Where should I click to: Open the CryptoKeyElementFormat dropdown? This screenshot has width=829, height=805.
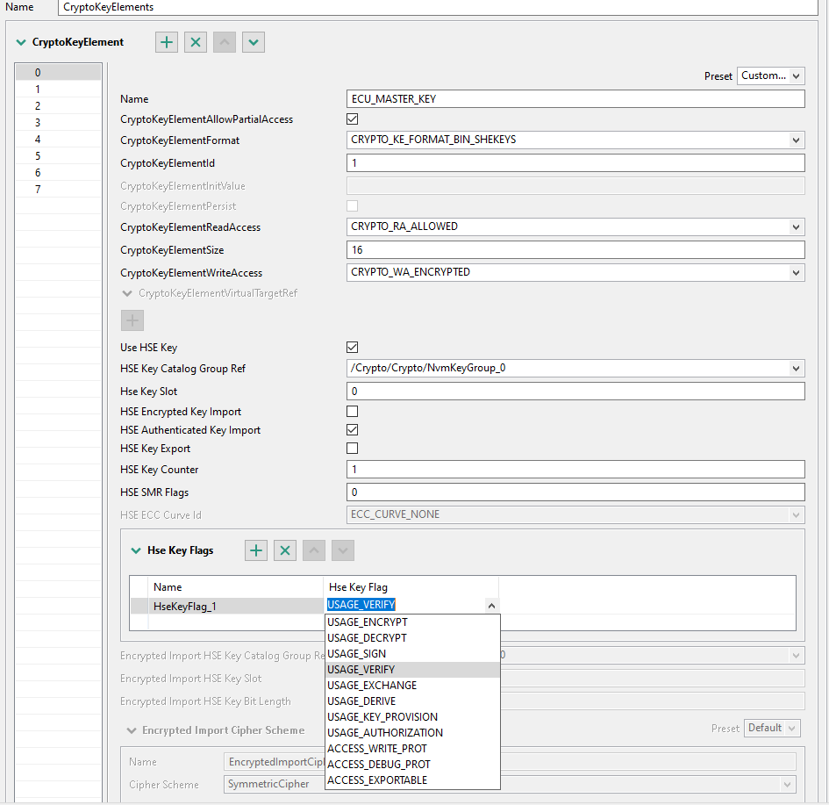tap(795, 140)
